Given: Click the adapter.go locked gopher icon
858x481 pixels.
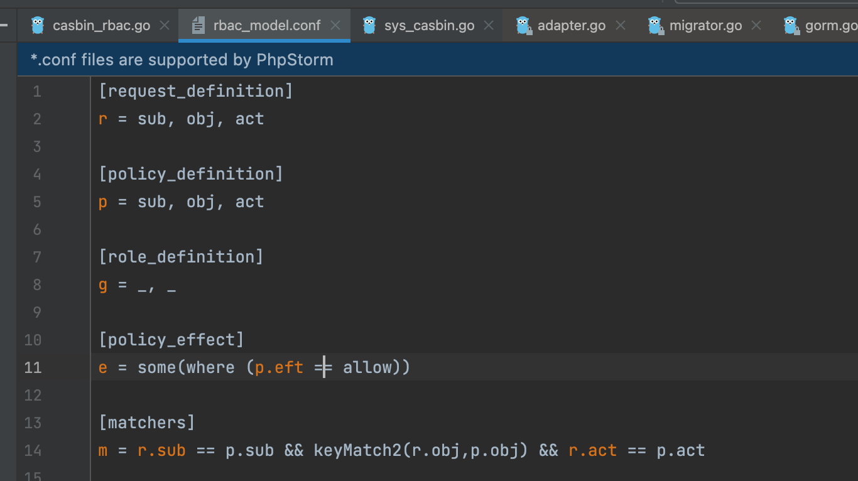Looking at the screenshot, I should tap(523, 26).
